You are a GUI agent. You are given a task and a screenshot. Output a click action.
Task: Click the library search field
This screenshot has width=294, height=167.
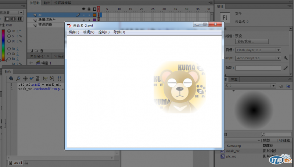pyautogui.click(x=276, y=134)
